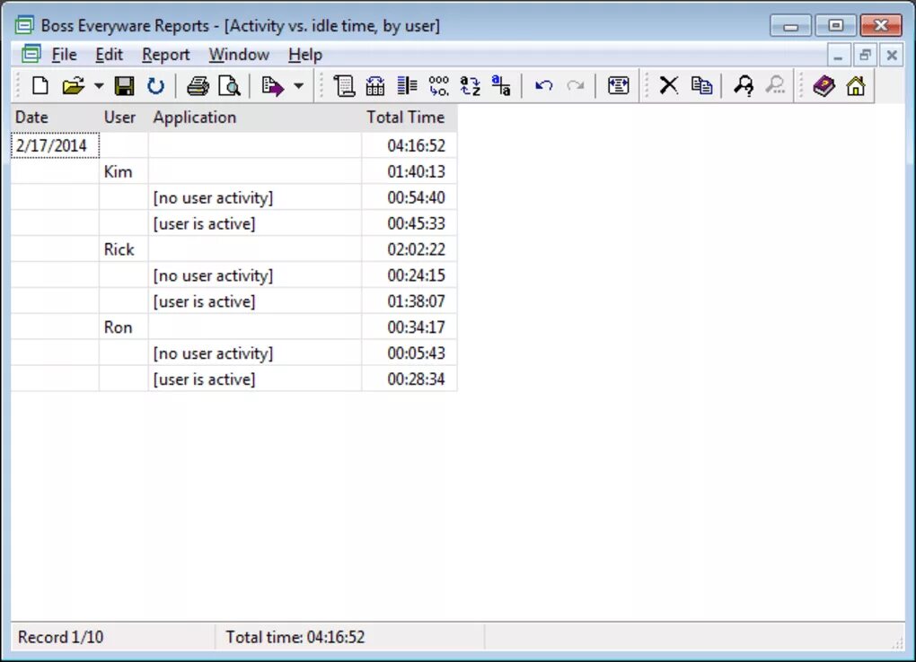Click the export report icon
This screenshot has height=662, width=916.
pyautogui.click(x=272, y=86)
